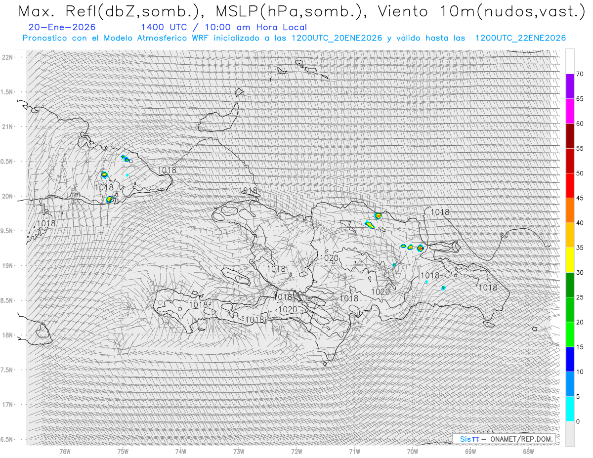The image size is (593, 458).
Task: Click the colorbar value label '60'
Action: click(x=580, y=124)
